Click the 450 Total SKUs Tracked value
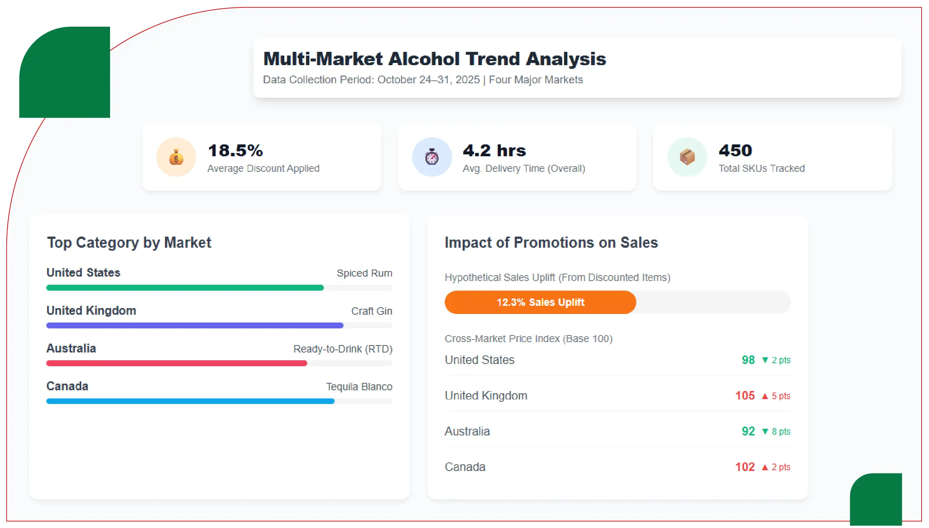The height and width of the screenshot is (528, 929). pos(735,150)
